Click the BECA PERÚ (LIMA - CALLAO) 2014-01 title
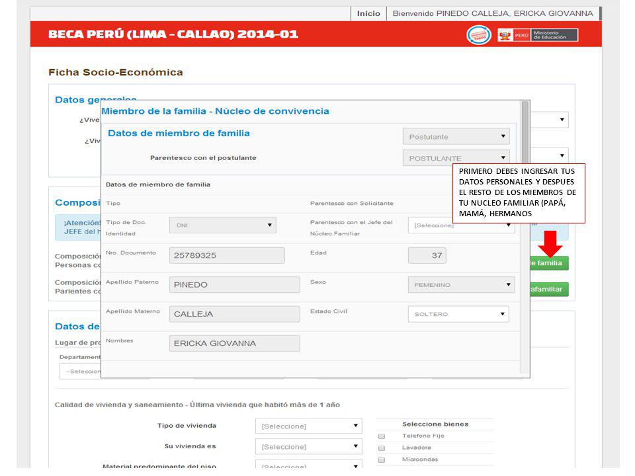Screen dimensions: 635x476 (173, 34)
